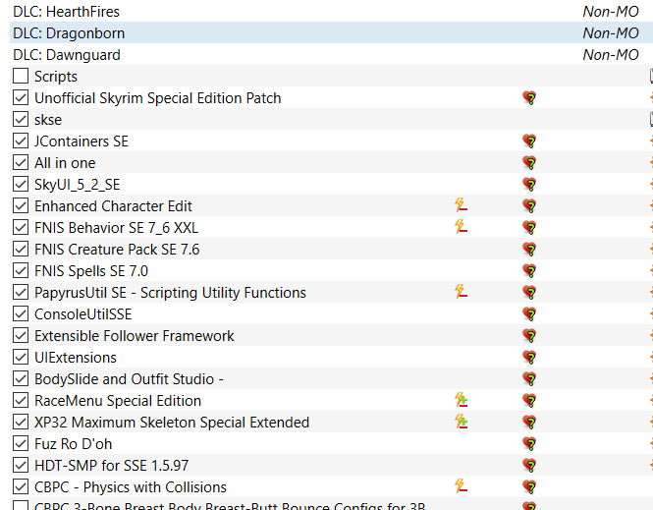The height and width of the screenshot is (510, 653).
Task: Uncheck BodySlide and Outfit Studio
Action: coord(21,379)
